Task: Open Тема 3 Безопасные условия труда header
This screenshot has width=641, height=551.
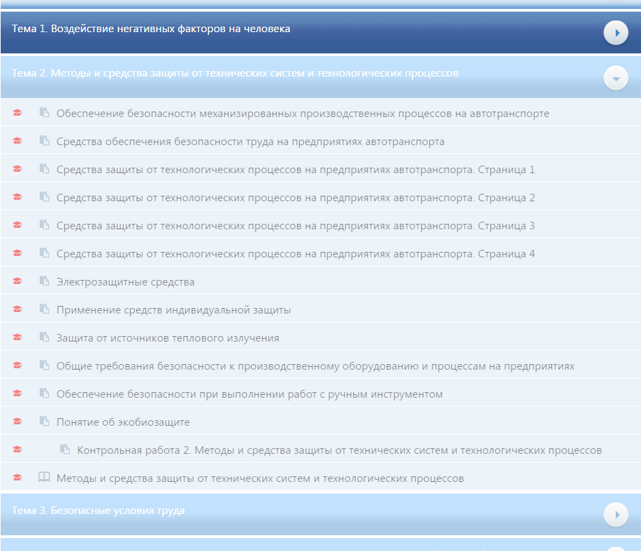Action: coord(320,514)
